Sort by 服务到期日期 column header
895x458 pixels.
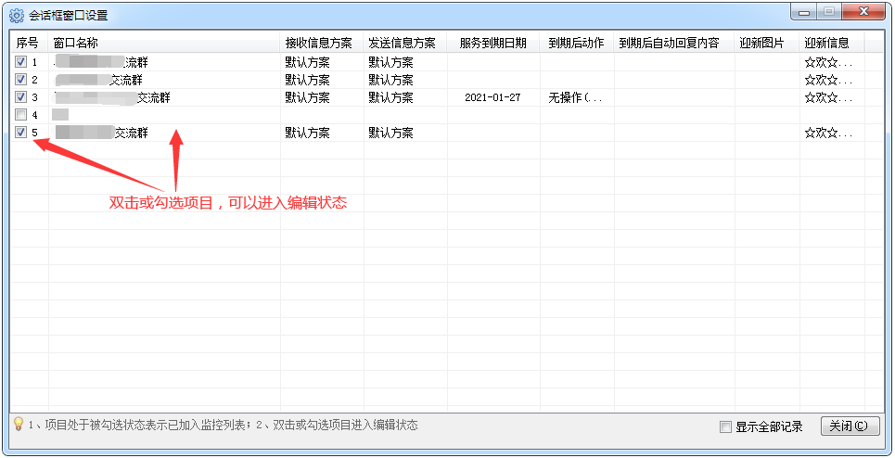[x=492, y=44]
